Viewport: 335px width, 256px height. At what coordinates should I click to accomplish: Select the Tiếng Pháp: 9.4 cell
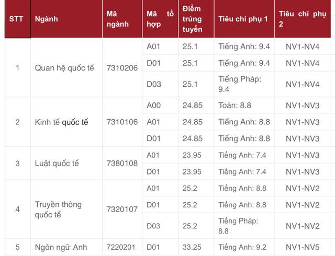239,84
